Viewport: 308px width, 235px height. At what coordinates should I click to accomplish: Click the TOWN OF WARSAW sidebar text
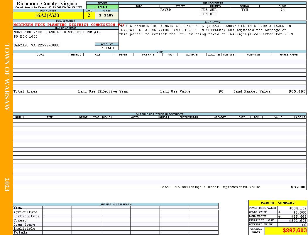[7, 77]
